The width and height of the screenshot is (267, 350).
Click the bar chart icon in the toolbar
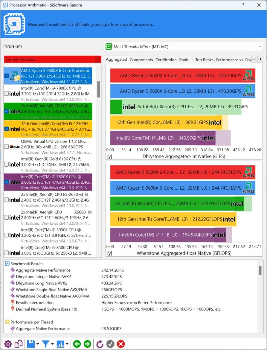pos(60,344)
